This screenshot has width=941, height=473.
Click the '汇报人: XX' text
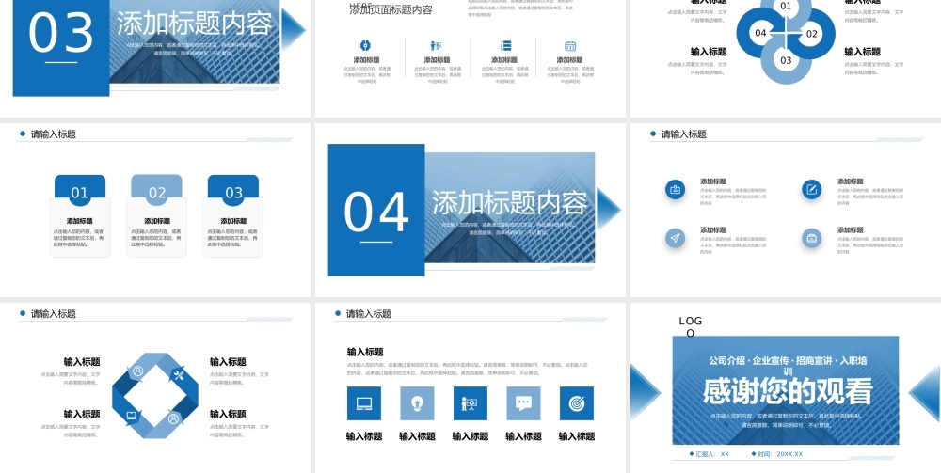[712, 454]
